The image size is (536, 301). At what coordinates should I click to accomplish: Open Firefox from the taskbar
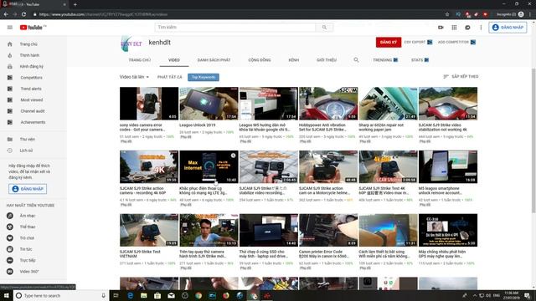[x=226, y=295]
